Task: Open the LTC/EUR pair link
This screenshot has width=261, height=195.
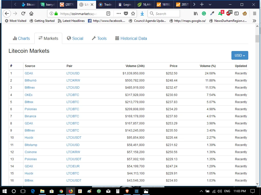Action: [73, 166]
